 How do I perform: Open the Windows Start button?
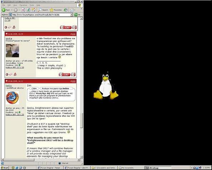[5, 168]
